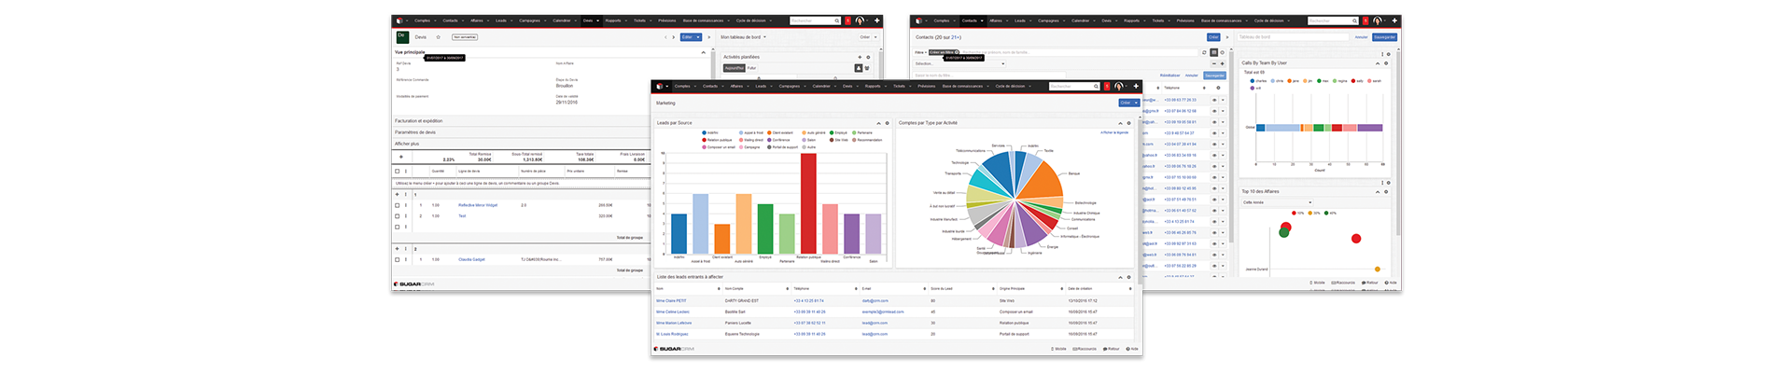Click the red notification badge in Marketing window
Screen dimensions: 1792x373
point(1107,86)
